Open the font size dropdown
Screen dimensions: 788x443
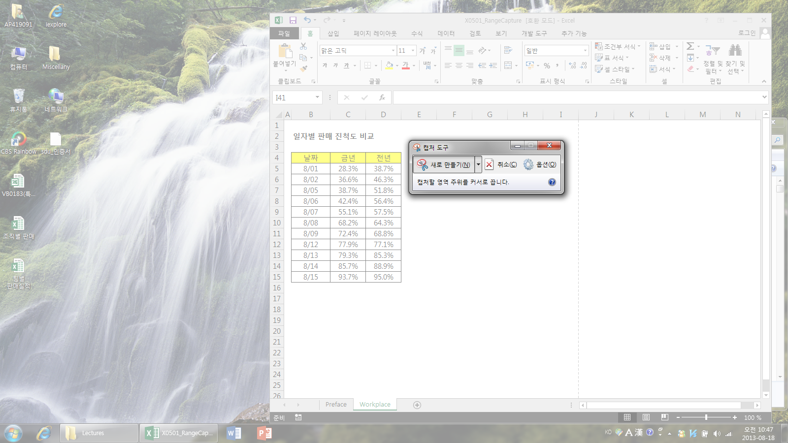413,51
